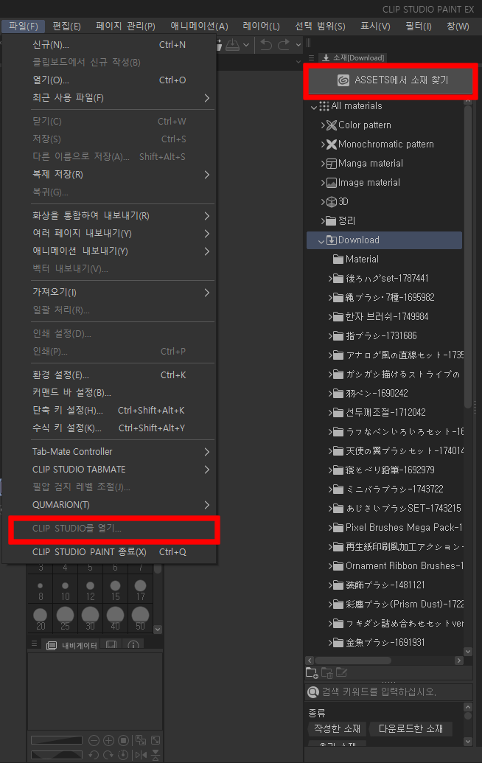Select the 정리 folder
Screen dimensions: 482x763
click(346, 221)
